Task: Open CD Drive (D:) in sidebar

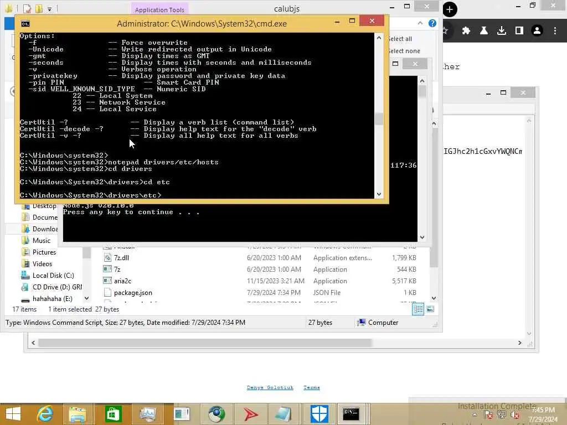Action: (x=51, y=287)
